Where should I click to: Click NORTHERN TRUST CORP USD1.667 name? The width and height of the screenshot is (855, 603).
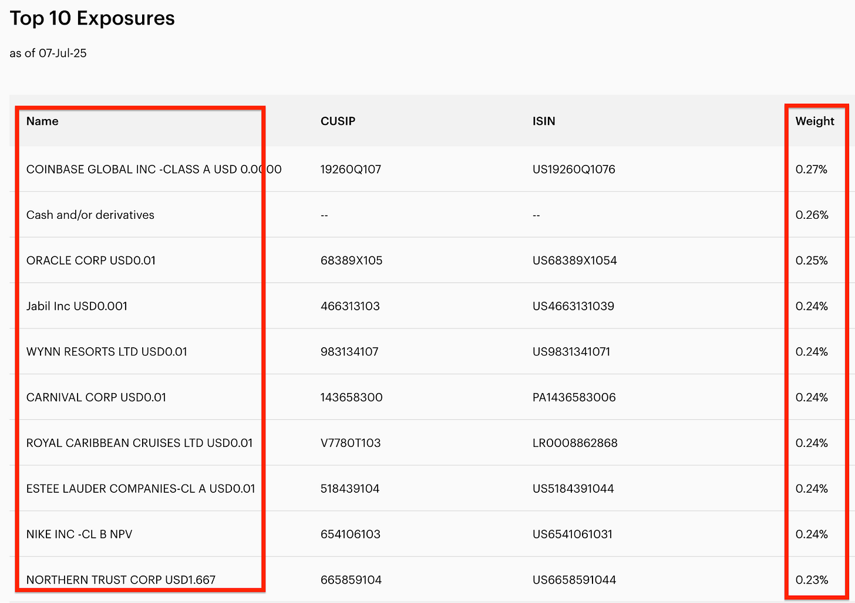coord(121,580)
